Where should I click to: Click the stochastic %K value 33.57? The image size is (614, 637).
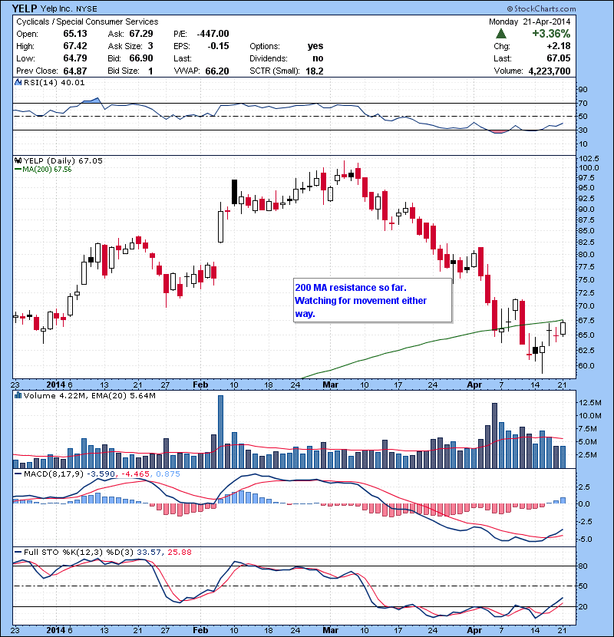[x=149, y=552]
